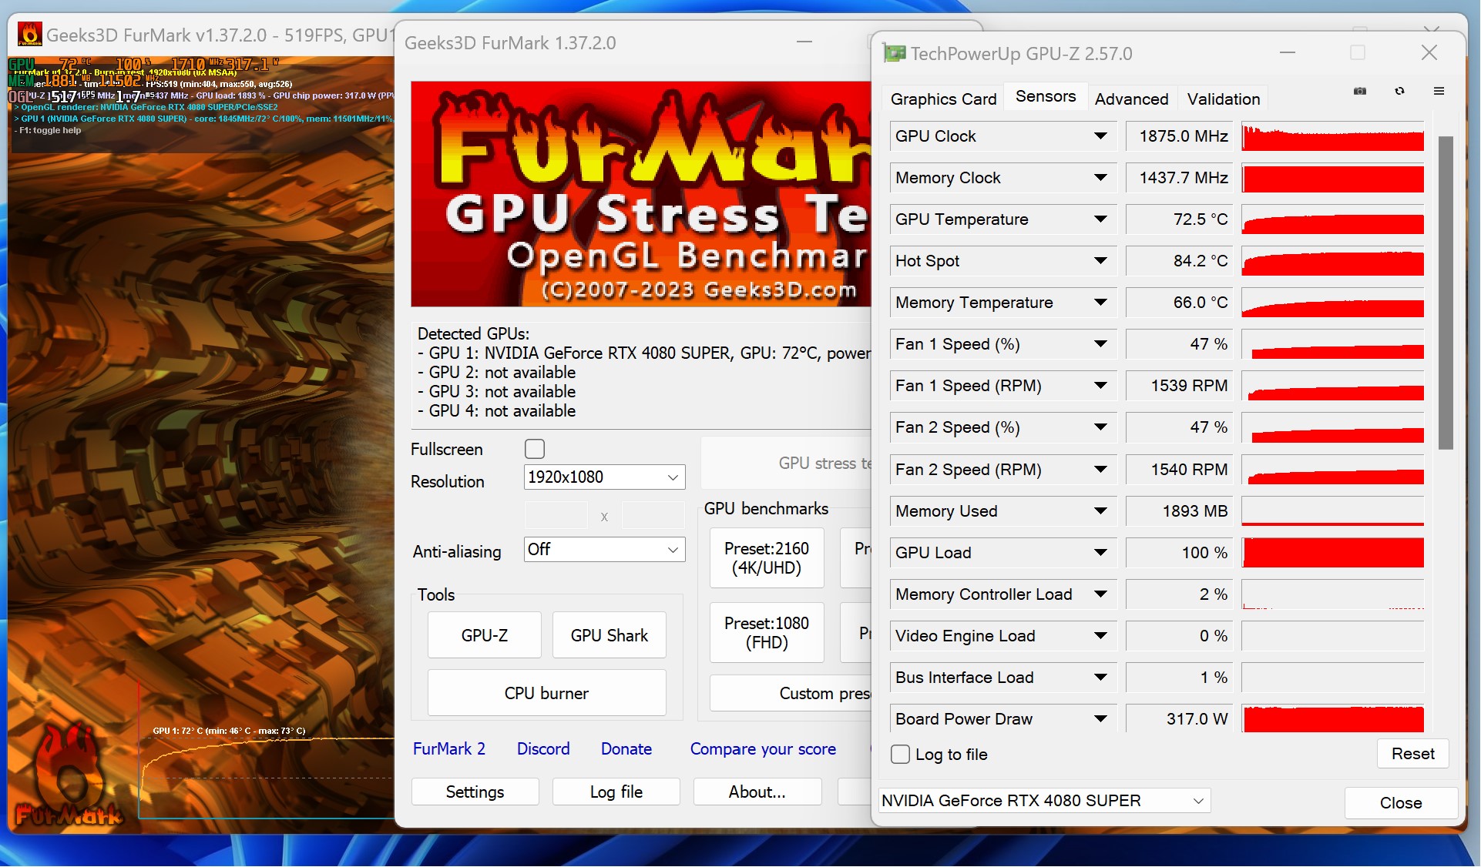Click the GPU Clock history graph
1481x867 pixels.
click(x=1333, y=136)
